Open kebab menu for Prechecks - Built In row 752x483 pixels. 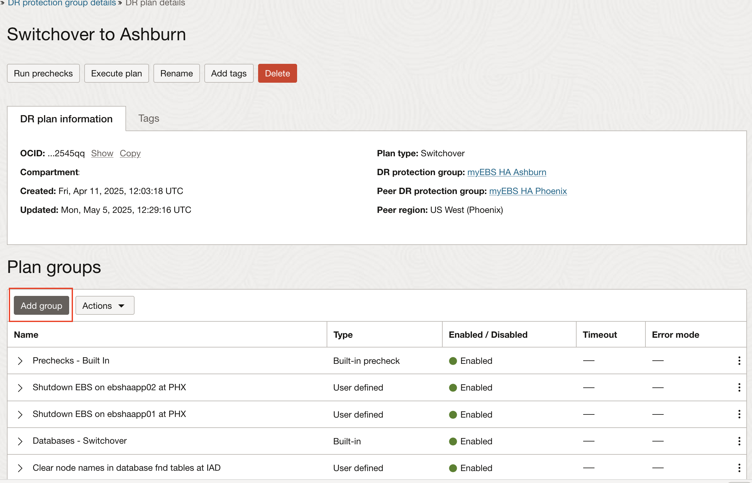click(x=739, y=361)
